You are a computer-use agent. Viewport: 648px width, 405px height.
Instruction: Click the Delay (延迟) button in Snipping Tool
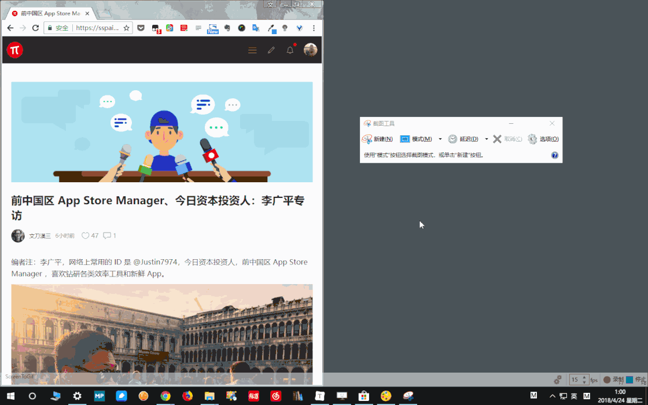click(x=463, y=139)
